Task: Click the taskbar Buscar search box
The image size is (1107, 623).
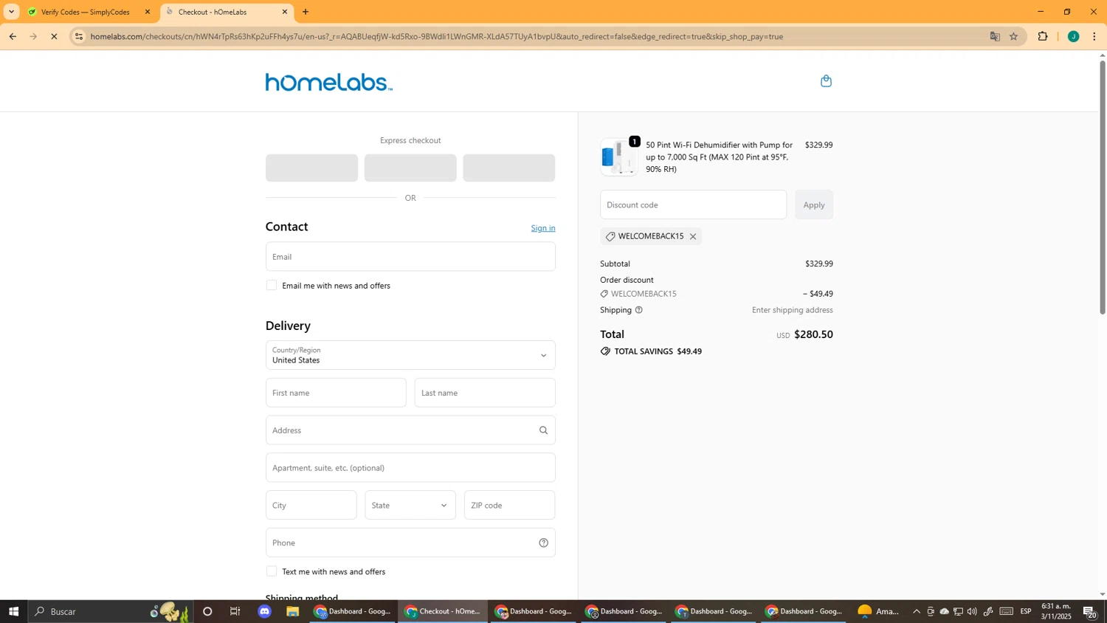Action: coord(111,611)
